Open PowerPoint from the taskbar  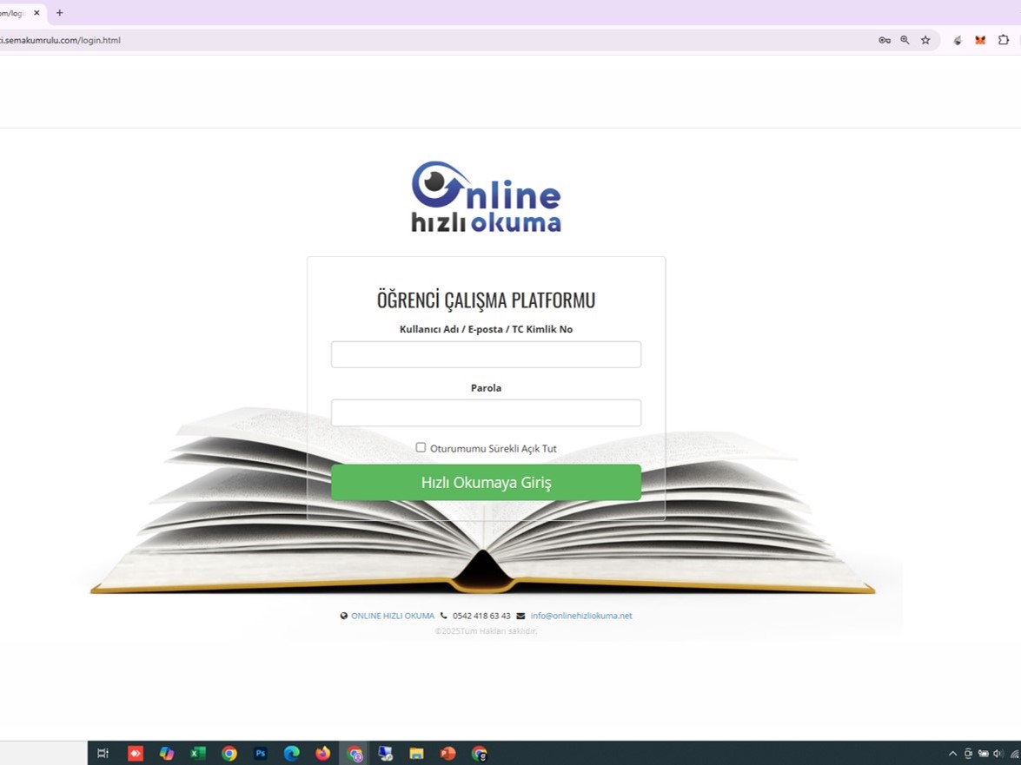[x=448, y=754]
